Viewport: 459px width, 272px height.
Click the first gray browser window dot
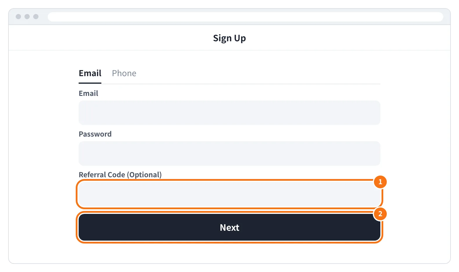tap(18, 17)
